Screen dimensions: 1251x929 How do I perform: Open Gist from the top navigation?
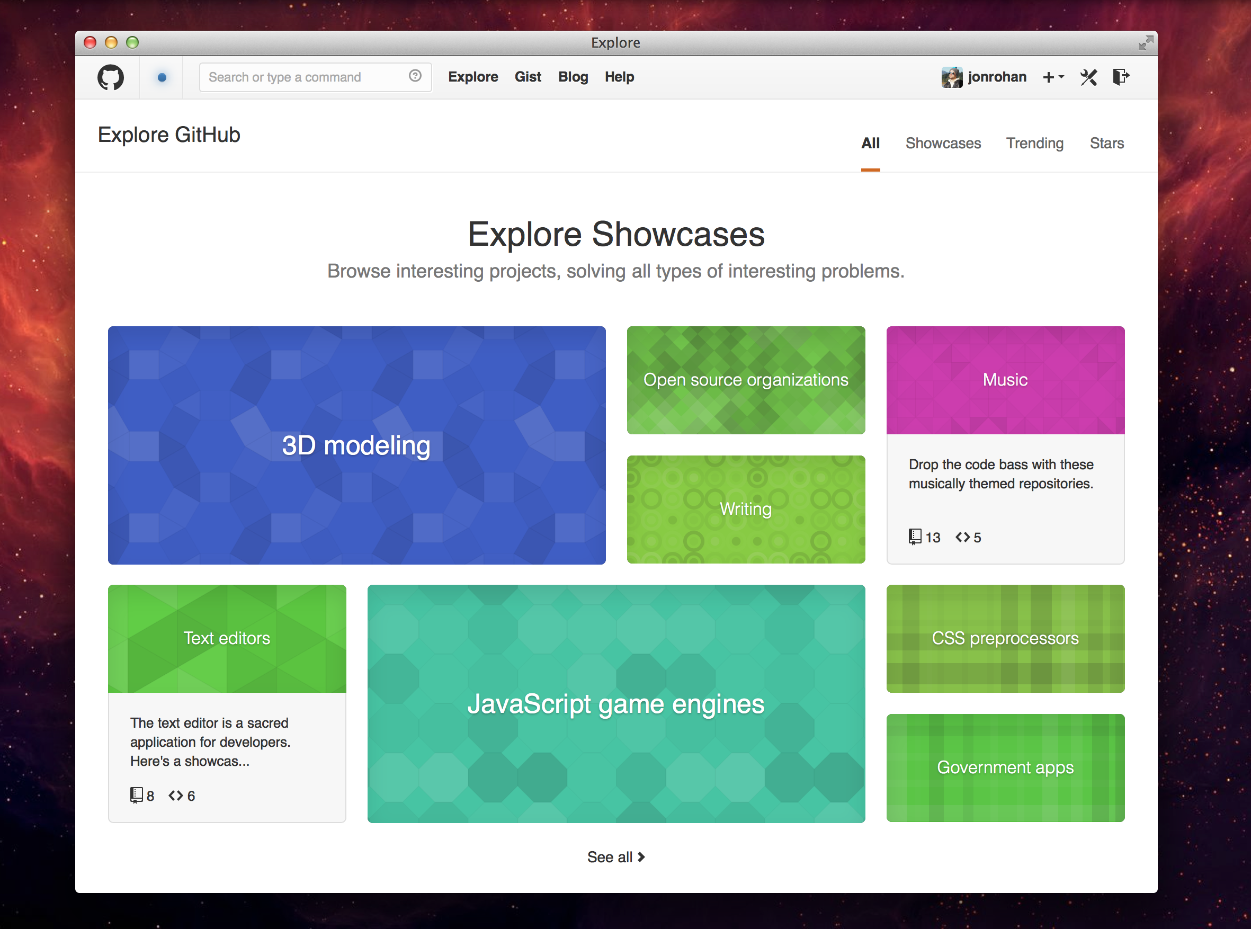point(528,77)
